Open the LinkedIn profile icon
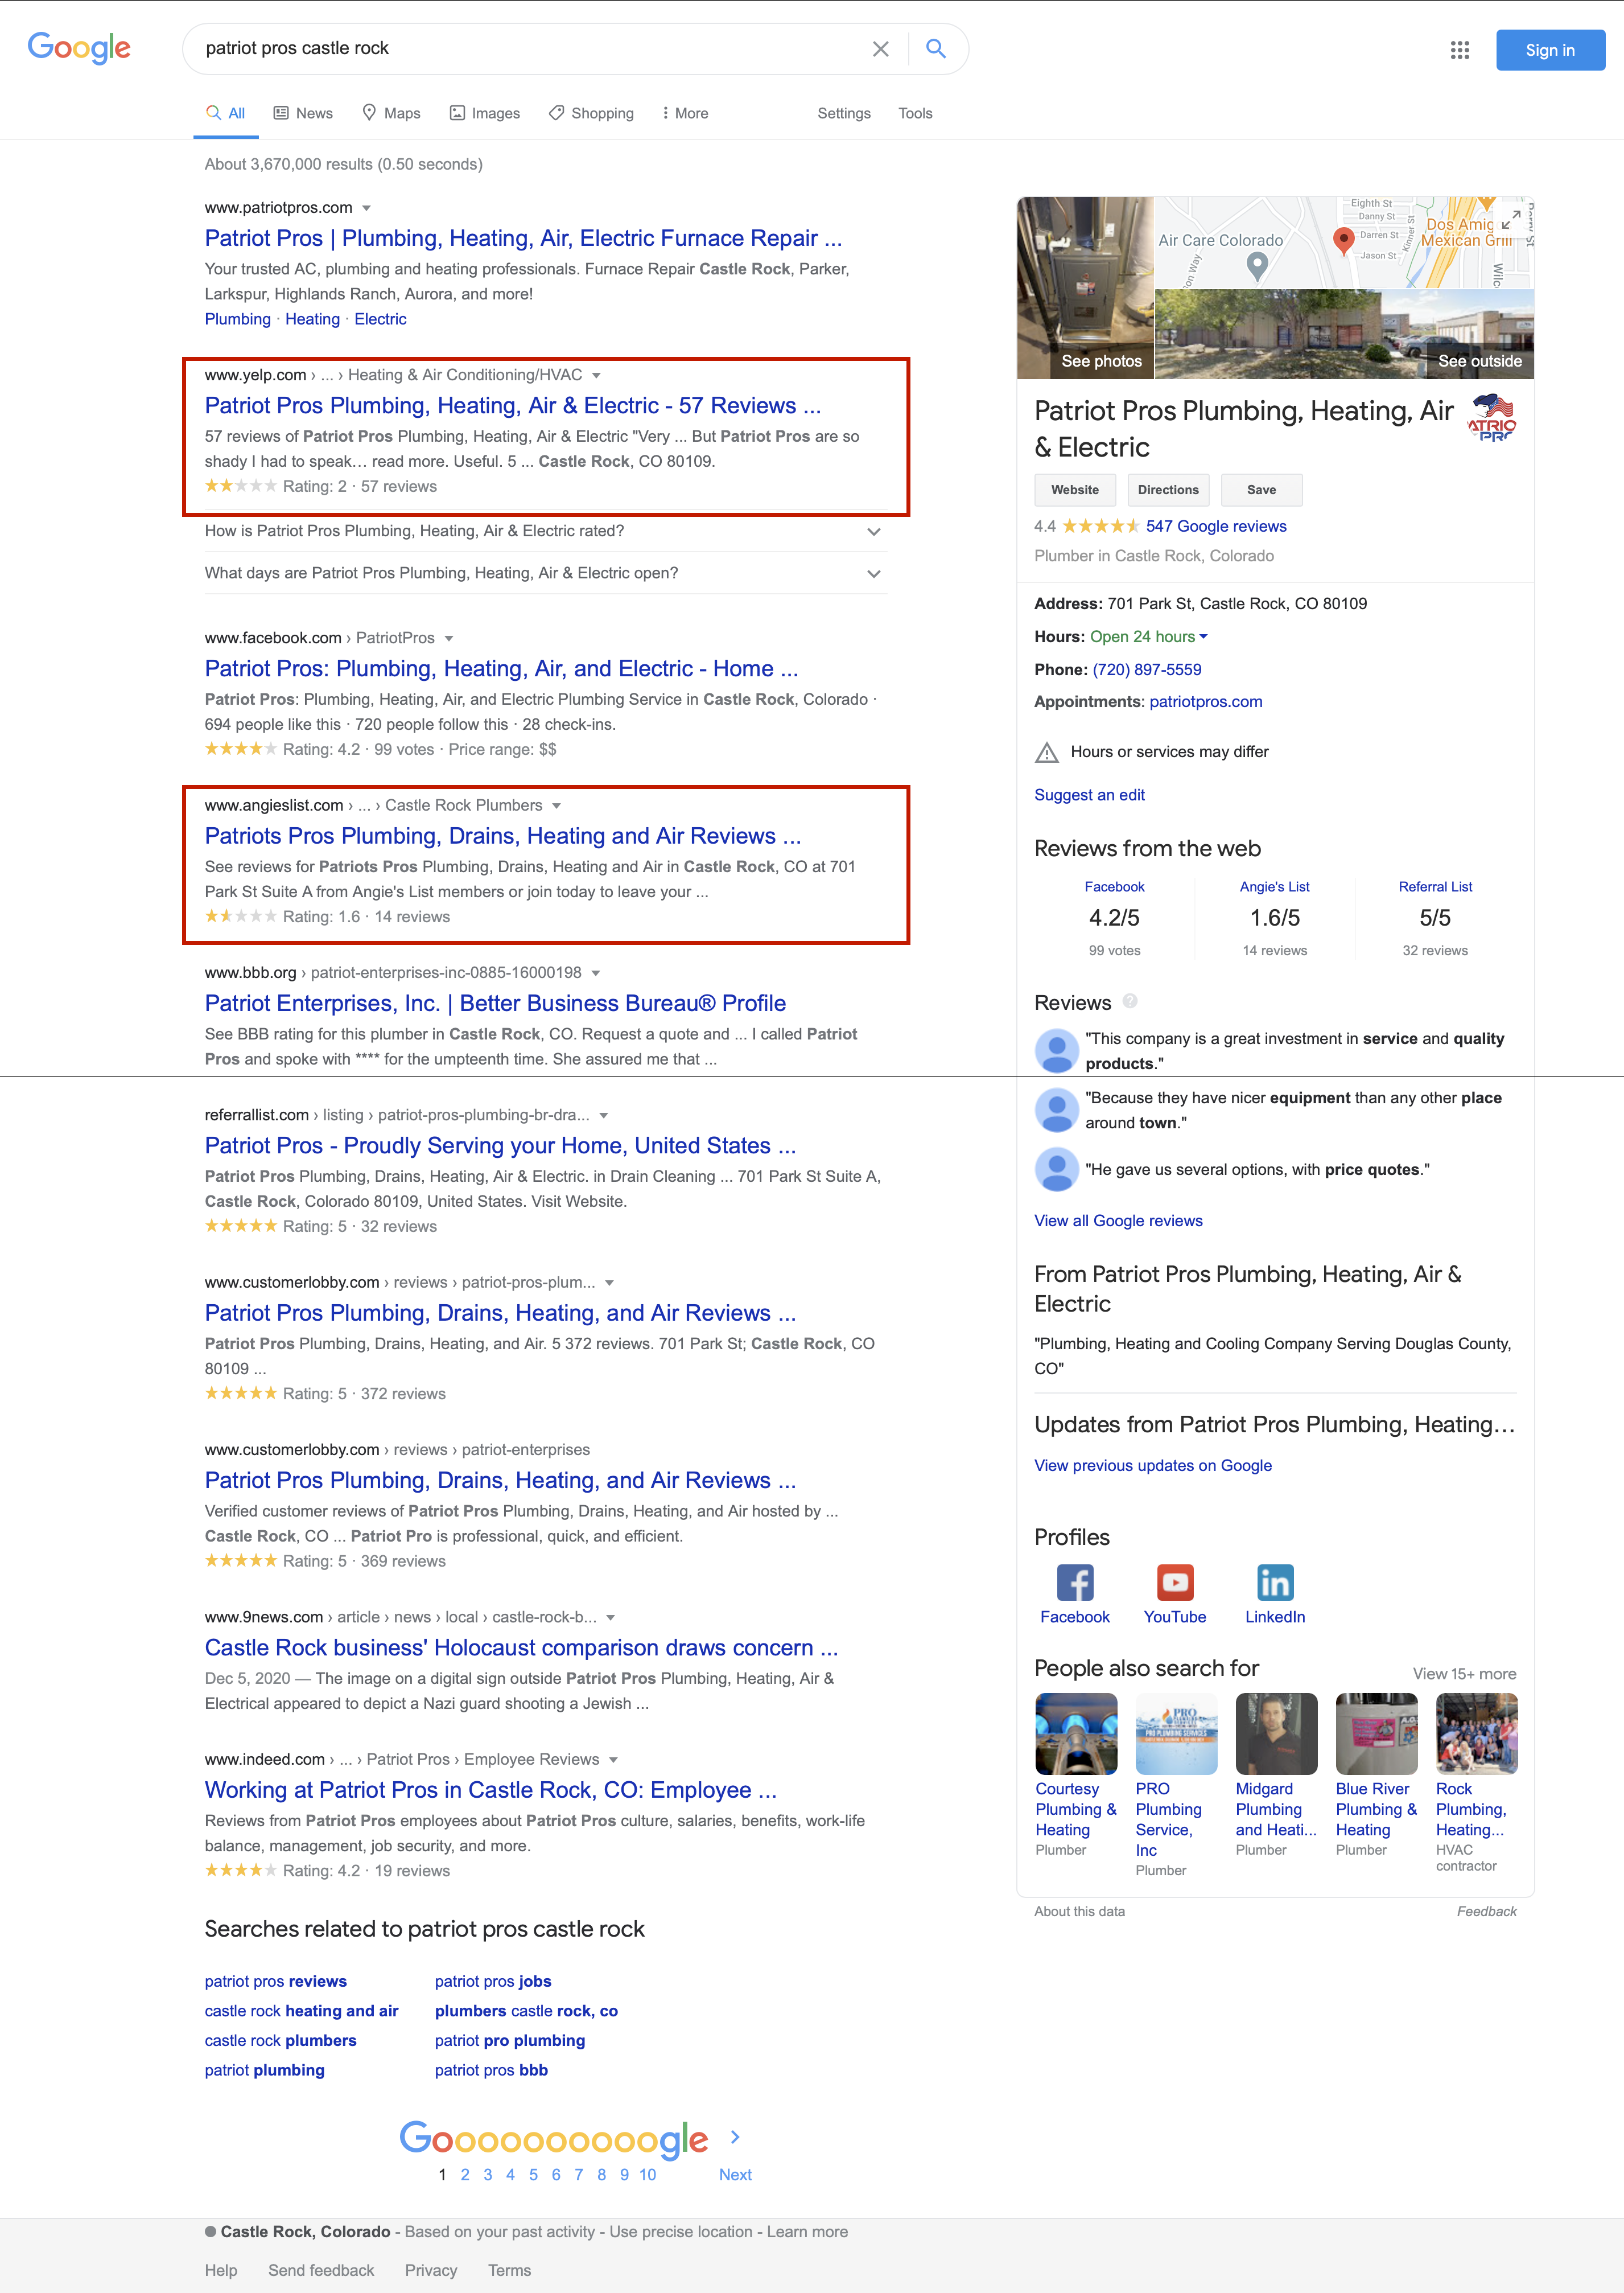Viewport: 1624px width, 2293px height. pos(1274,1583)
